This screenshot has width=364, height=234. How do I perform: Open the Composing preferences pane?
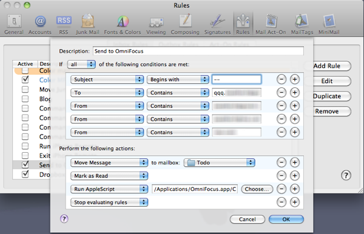tap(185, 24)
